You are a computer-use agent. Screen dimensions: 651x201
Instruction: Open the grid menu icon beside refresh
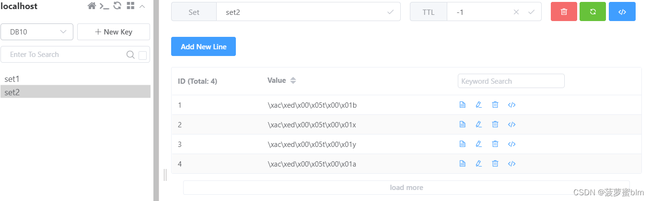tap(130, 6)
